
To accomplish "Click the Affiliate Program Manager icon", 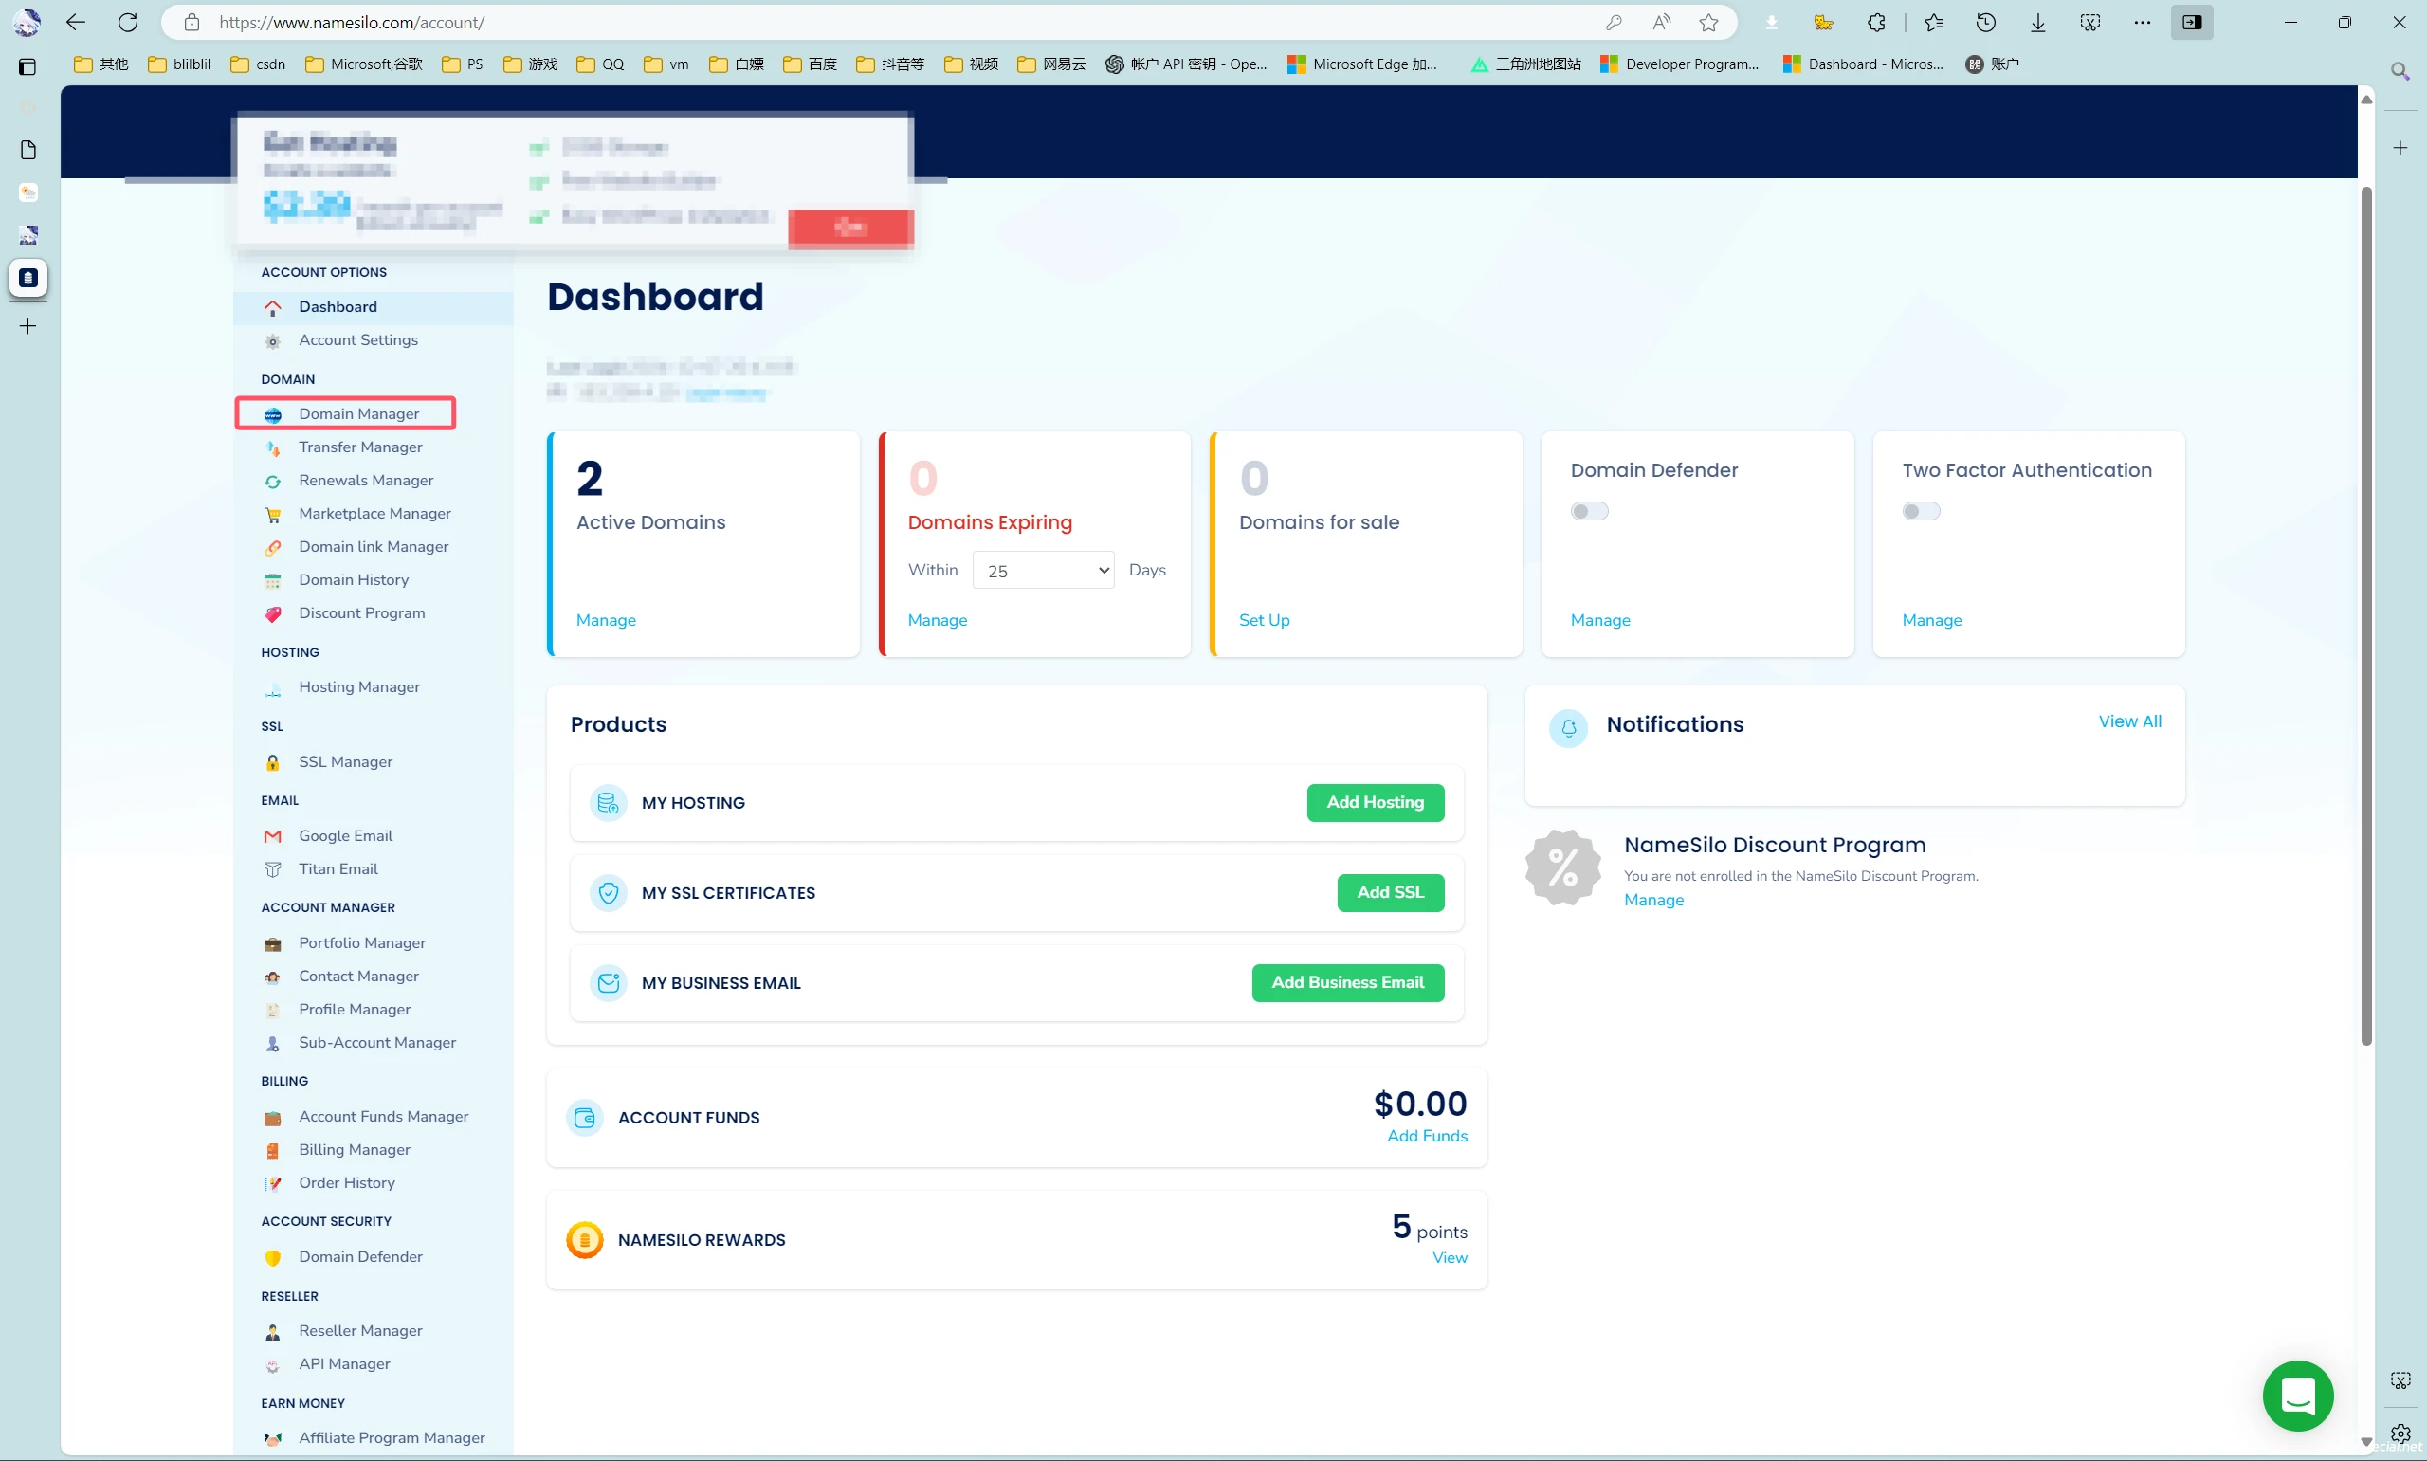I will pos(273,1438).
